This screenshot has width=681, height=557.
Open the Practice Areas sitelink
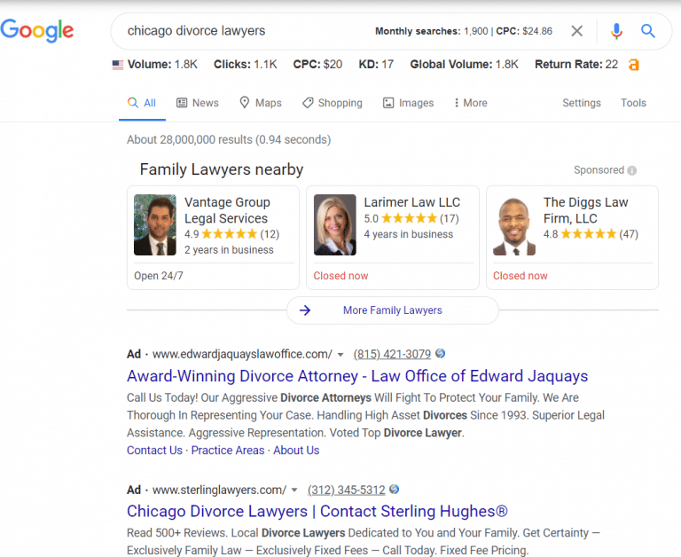pyautogui.click(x=228, y=451)
